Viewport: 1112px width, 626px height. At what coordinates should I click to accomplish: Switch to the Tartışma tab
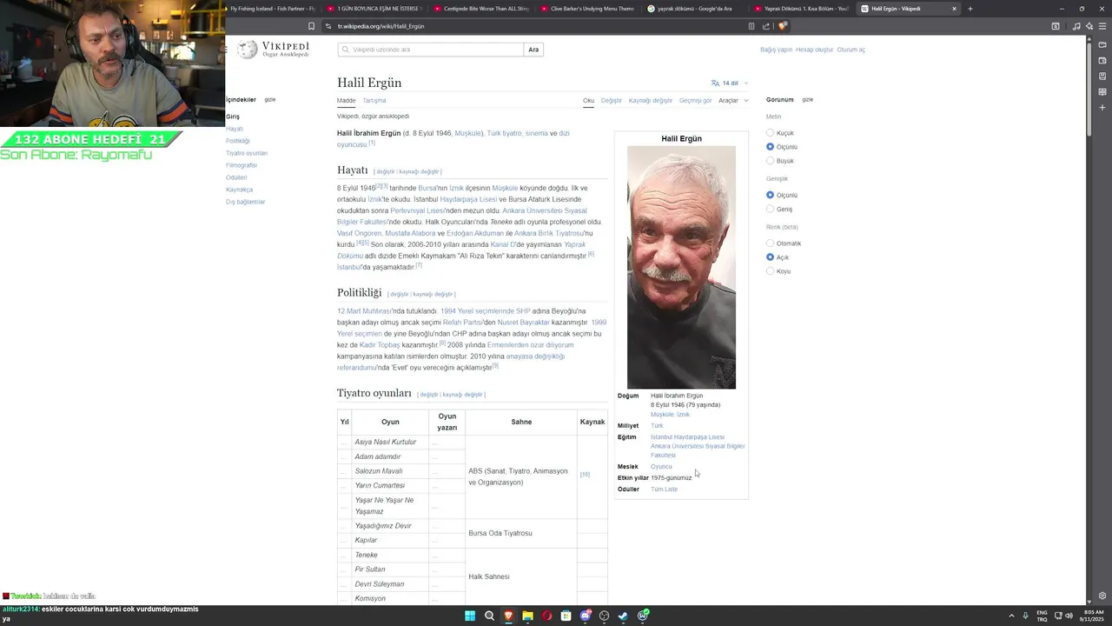pos(374,100)
